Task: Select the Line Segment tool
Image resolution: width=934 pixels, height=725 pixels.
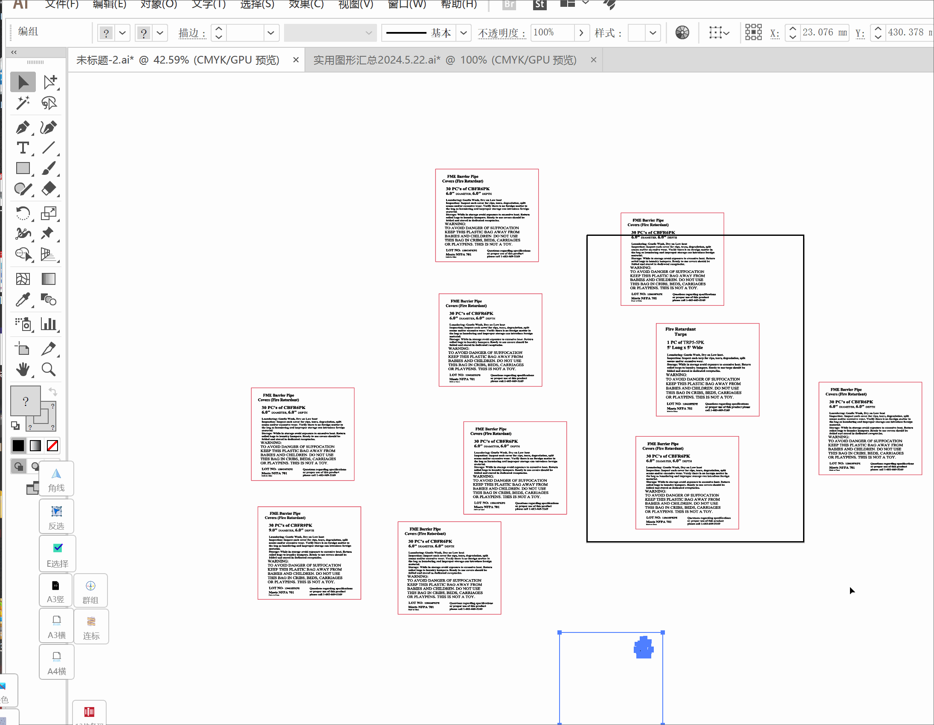Action: [x=48, y=148]
